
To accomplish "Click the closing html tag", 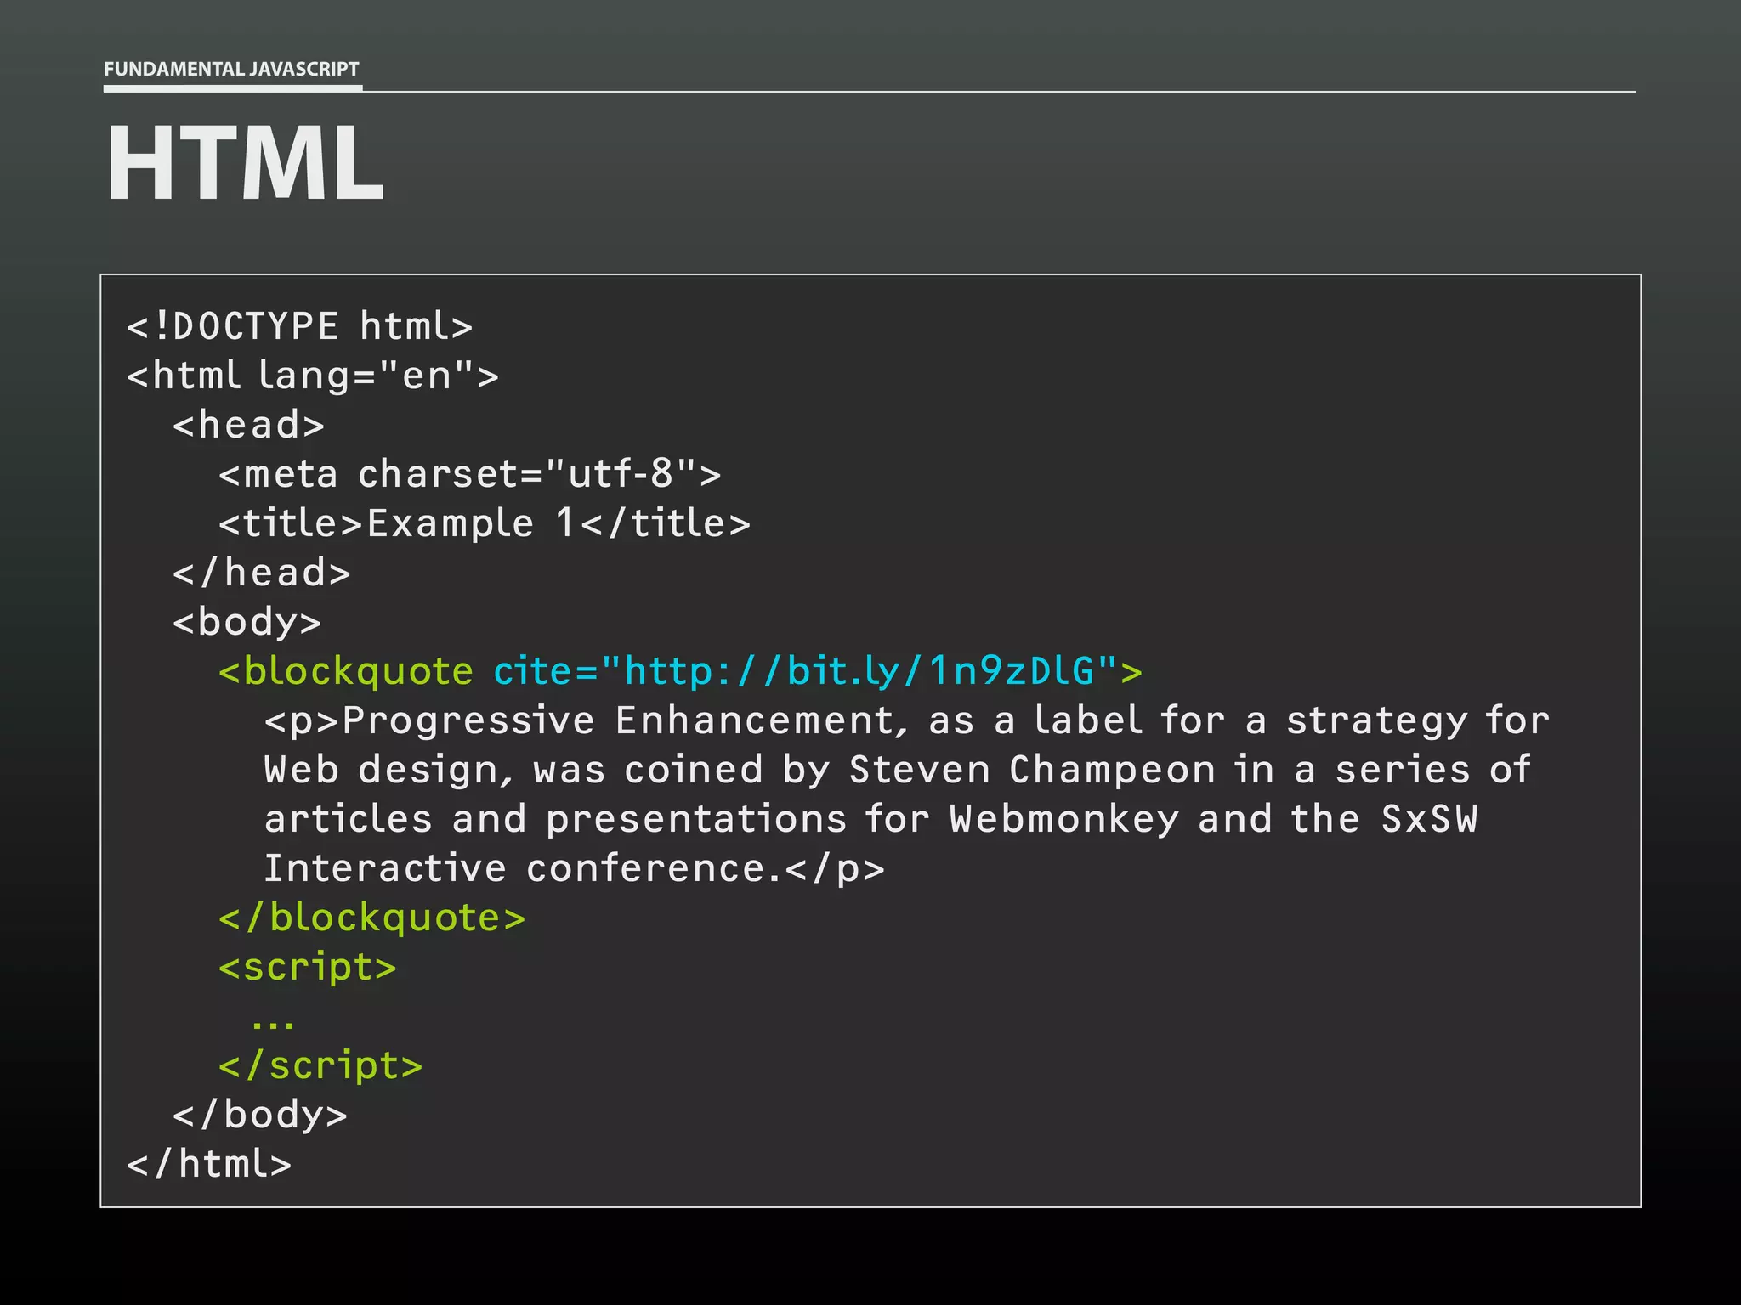I will coord(209,1165).
